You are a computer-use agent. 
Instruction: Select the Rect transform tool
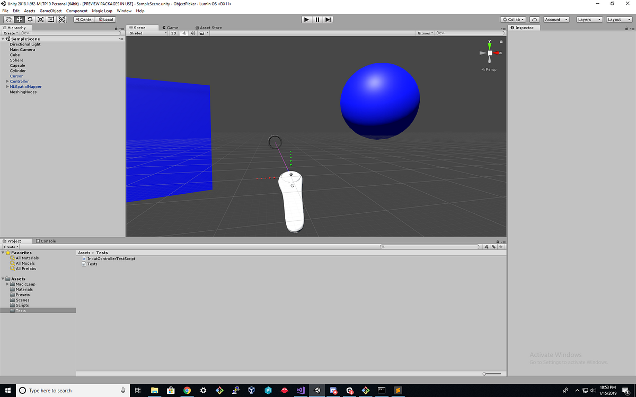51,19
